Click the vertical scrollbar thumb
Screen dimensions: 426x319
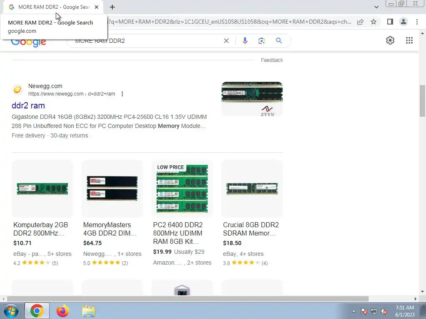[422, 101]
